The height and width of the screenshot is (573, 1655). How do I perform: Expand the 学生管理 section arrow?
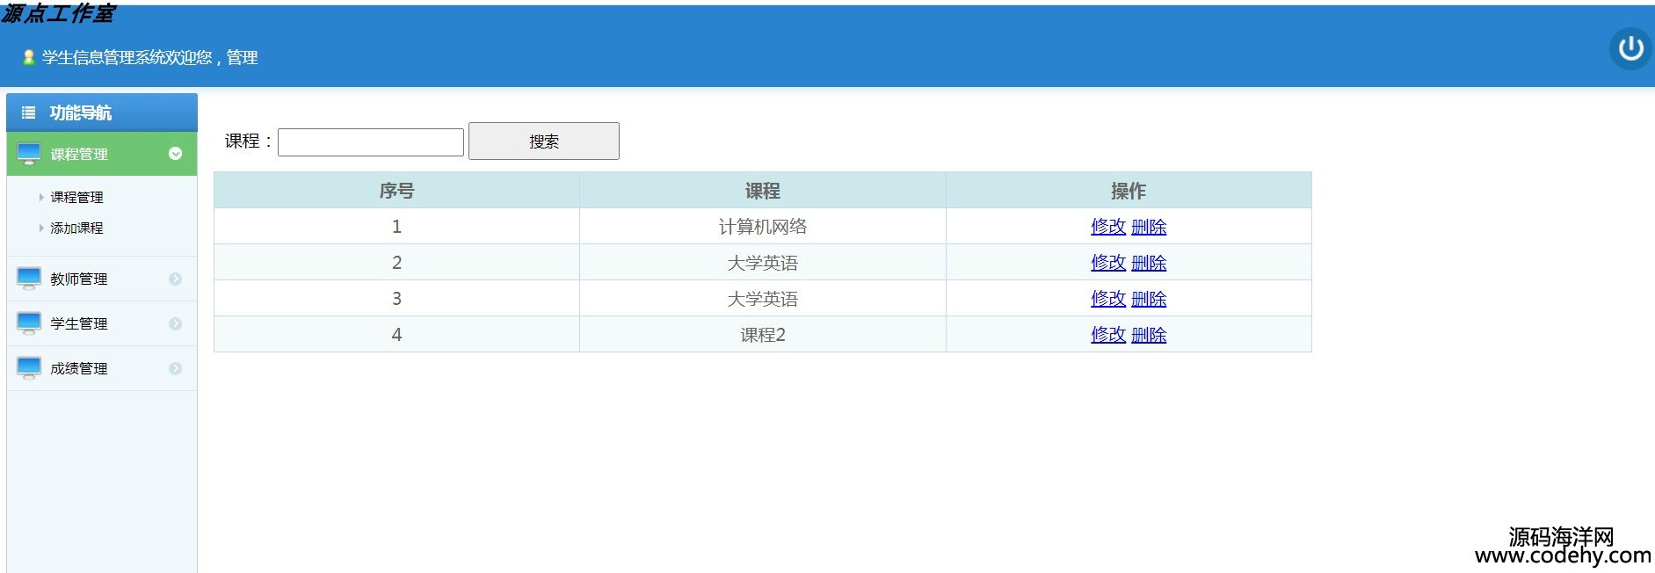[x=176, y=323]
